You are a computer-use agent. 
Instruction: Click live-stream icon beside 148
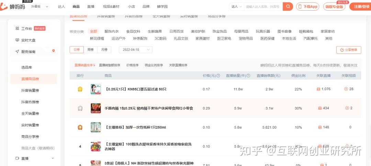coord(320,127)
